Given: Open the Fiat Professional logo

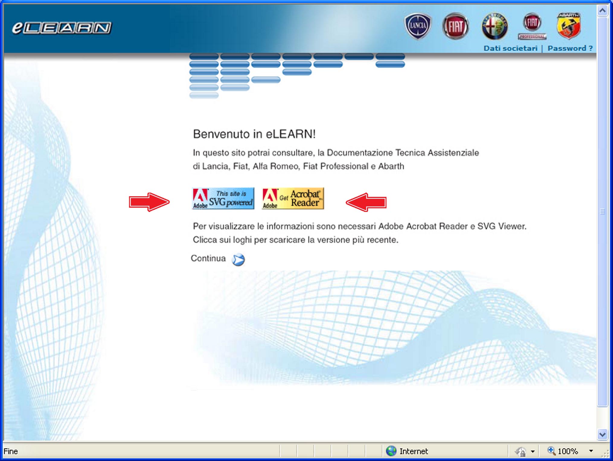Looking at the screenshot, I should pyautogui.click(x=532, y=26).
